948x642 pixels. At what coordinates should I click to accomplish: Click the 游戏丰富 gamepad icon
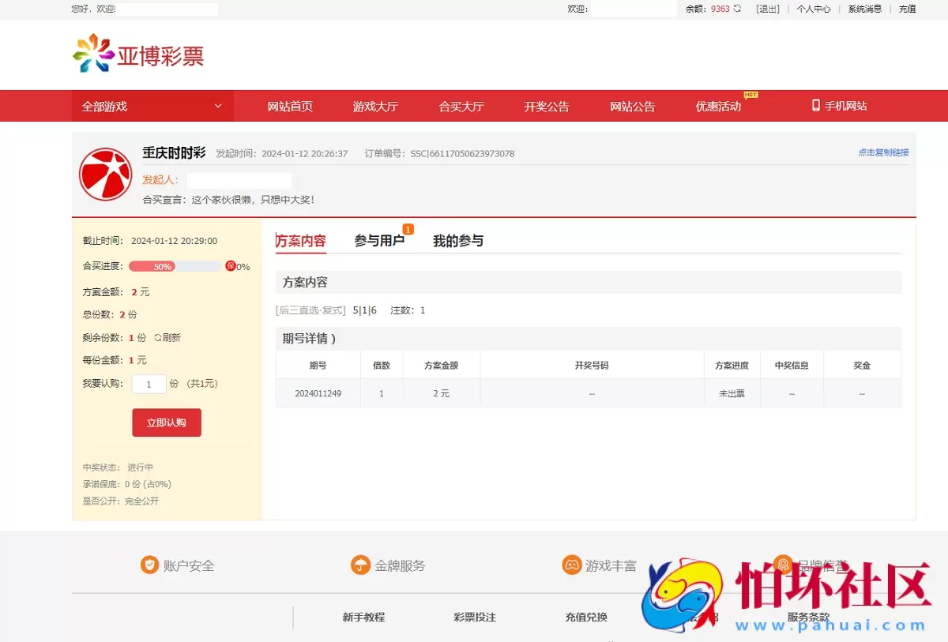click(571, 565)
